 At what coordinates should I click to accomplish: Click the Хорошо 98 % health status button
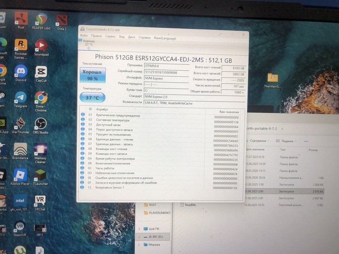pyautogui.click(x=93, y=75)
